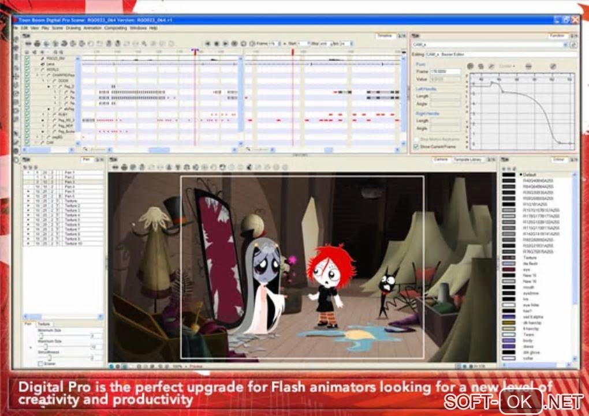Expand the DOOR layer in timeline
589x416 pixels.
[x=43, y=81]
